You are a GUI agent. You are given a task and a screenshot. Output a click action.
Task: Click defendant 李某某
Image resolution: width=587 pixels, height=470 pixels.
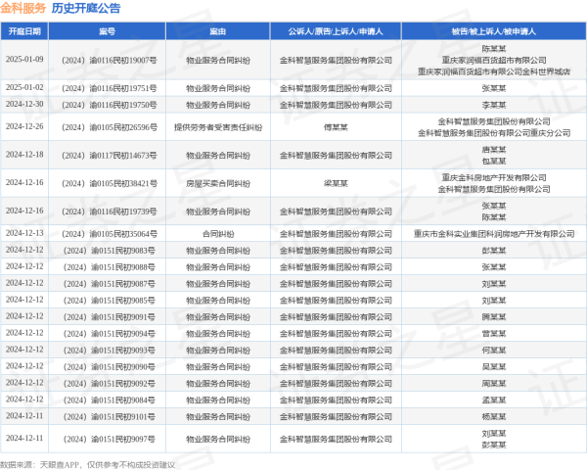coord(494,105)
